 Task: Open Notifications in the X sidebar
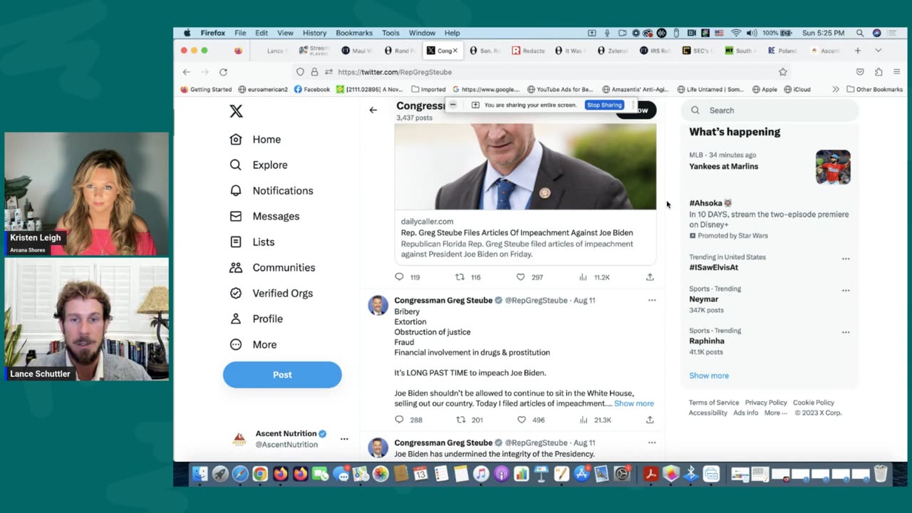[x=271, y=190]
